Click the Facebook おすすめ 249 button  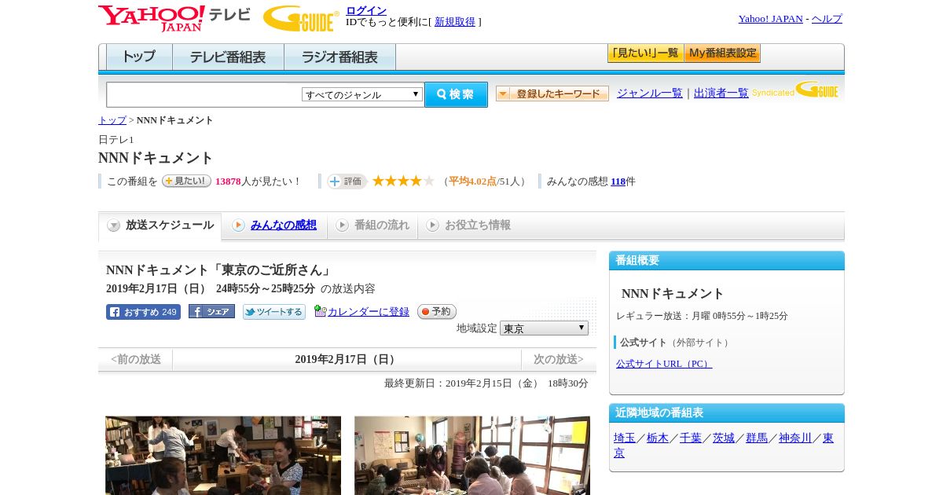(143, 312)
